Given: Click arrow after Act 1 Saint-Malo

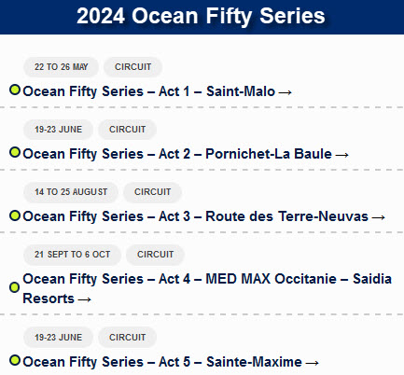Looking at the screenshot, I should tap(286, 92).
